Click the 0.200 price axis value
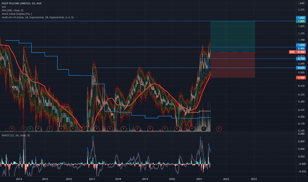The image size is (308, 182). tap(301, 117)
